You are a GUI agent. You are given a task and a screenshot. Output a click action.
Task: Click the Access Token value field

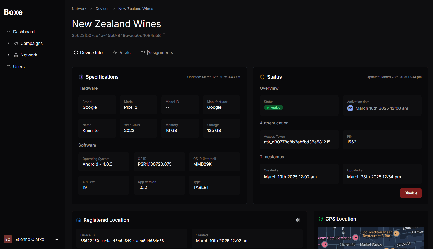299,142
